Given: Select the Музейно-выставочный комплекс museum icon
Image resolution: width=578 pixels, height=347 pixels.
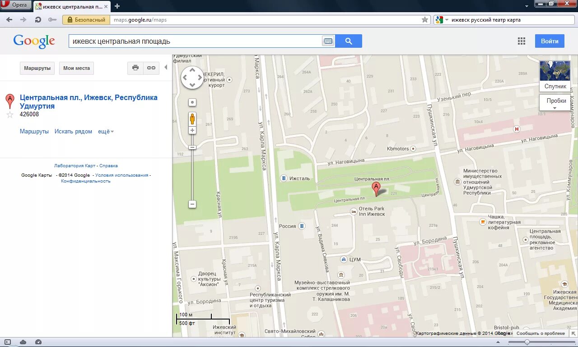Looking at the screenshot, I should 341,275.
